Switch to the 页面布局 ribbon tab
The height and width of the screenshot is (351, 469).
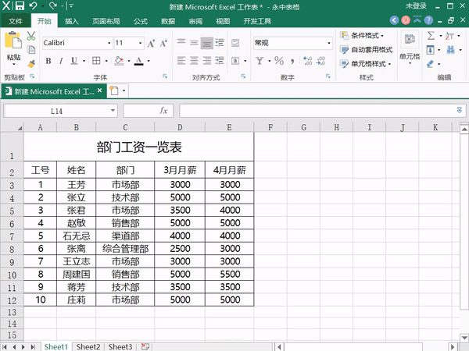click(106, 21)
